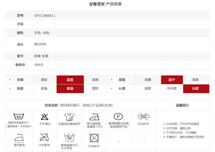This screenshot has width=215, height=152.
Task: Select the 中长款 length option
Action: (172, 89)
